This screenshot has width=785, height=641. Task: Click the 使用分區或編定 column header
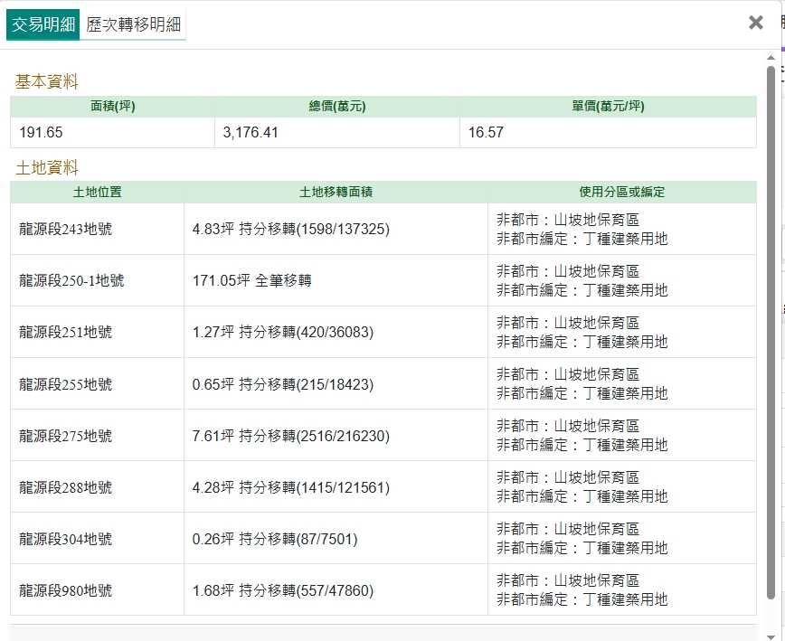tap(621, 192)
